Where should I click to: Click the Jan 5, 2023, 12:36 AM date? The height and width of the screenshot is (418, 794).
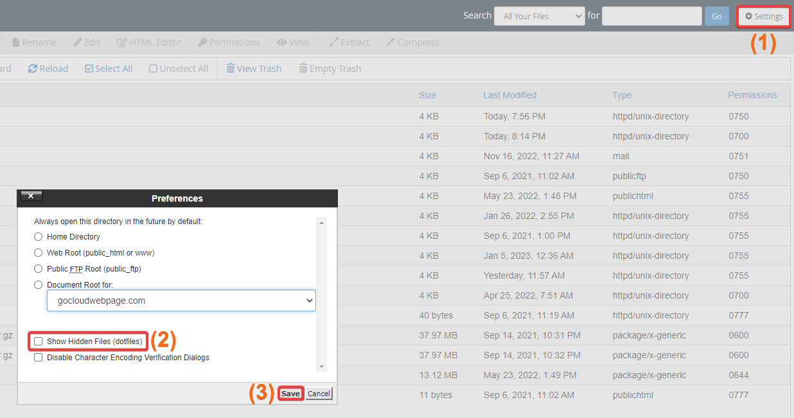[529, 256]
